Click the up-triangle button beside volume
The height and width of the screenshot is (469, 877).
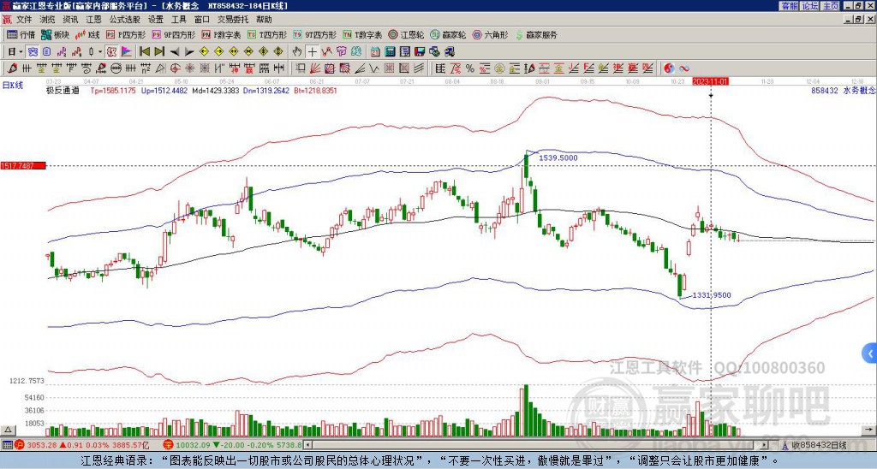8,430
